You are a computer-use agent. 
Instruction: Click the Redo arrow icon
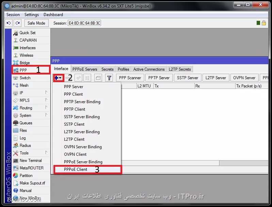(x=17, y=23)
